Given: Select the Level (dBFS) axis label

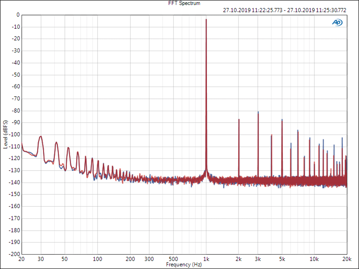Looking at the screenshot, I should (x=5, y=134).
